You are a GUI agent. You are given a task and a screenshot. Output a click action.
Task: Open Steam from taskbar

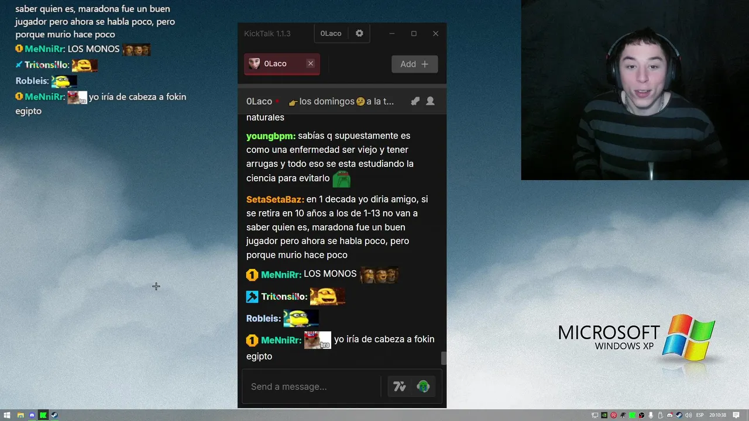(x=54, y=415)
